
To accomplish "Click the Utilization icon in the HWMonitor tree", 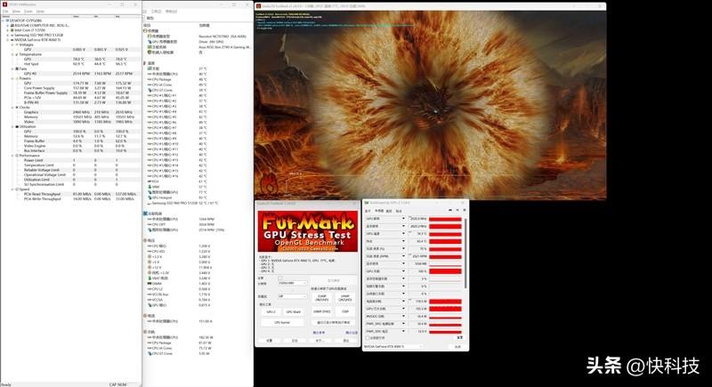I will click(17, 126).
